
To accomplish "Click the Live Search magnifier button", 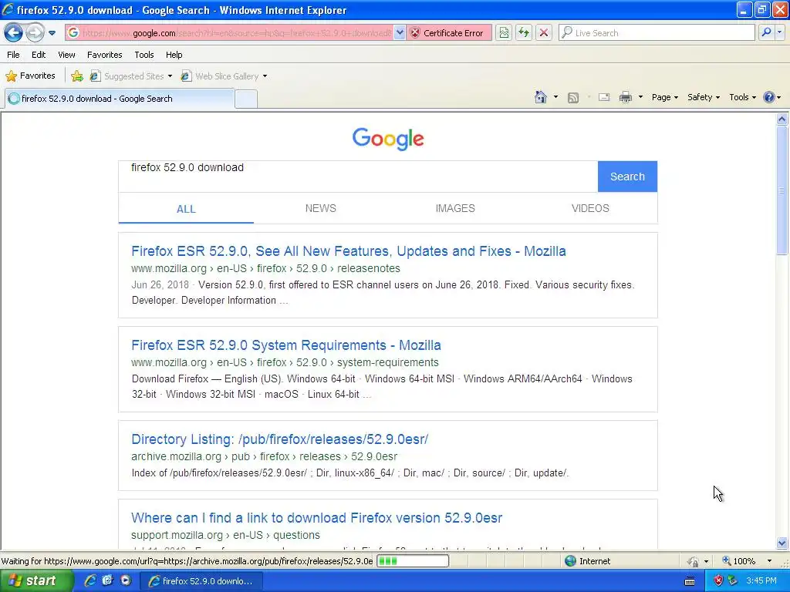I will pos(766,32).
